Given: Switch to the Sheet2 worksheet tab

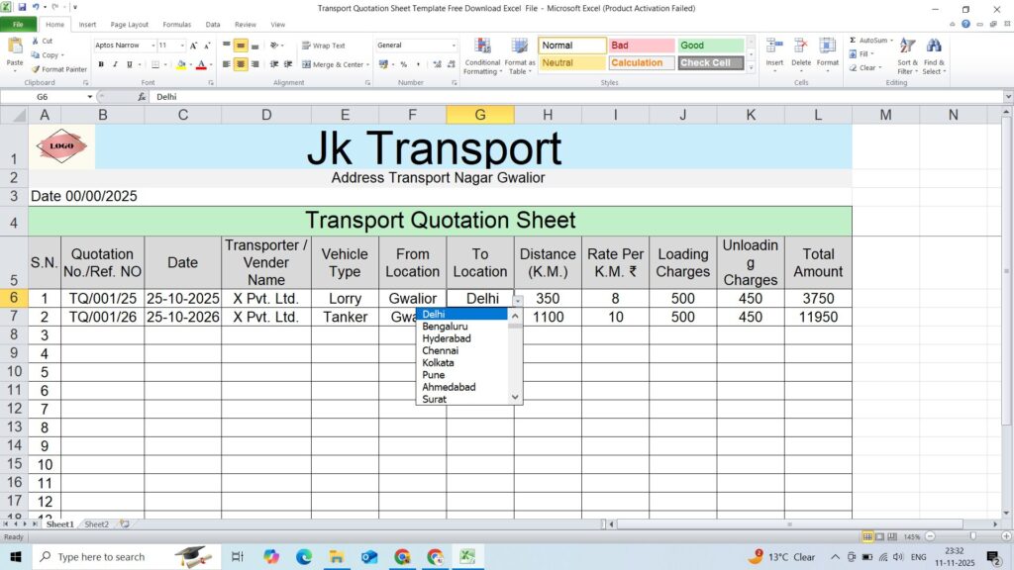Looking at the screenshot, I should pyautogui.click(x=96, y=524).
